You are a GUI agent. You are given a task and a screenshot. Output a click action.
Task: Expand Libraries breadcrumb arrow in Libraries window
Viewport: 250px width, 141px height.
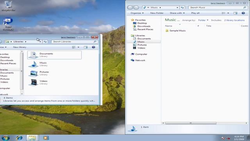point(26,42)
